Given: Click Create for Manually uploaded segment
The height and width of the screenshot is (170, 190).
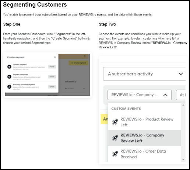Looking at the screenshot, I should (52, 86).
